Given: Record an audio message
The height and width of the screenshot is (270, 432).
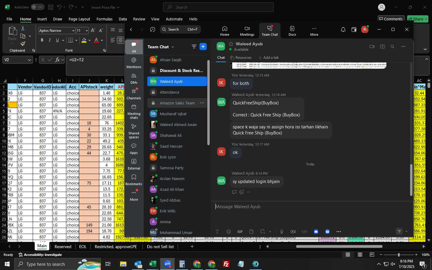Looking at the screenshot, I should tap(282, 232).
